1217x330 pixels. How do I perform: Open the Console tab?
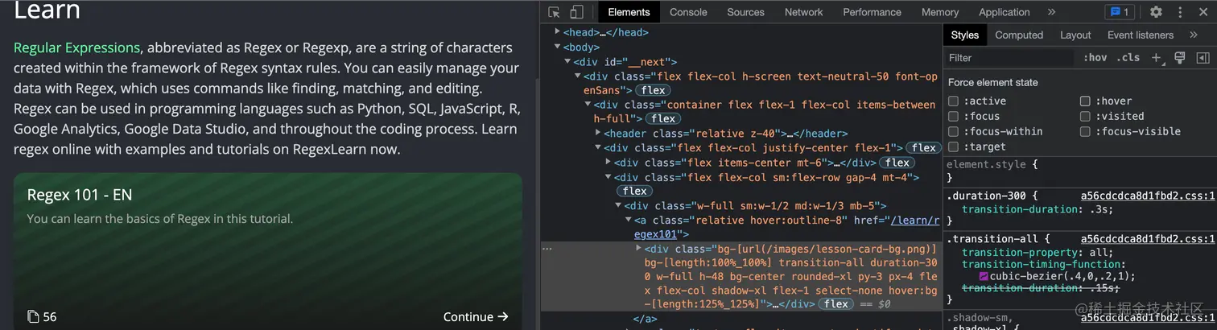click(x=688, y=12)
